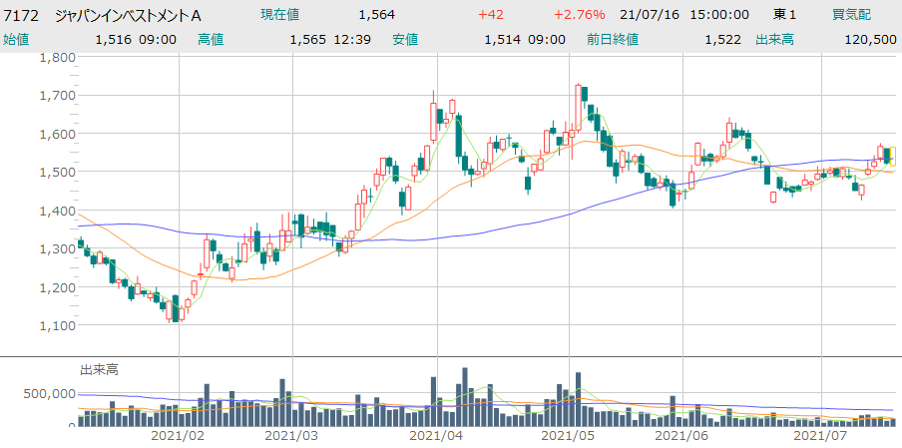The height and width of the screenshot is (448, 902).
Task: Click the 2021/02 date axis label
Action: coord(178,436)
